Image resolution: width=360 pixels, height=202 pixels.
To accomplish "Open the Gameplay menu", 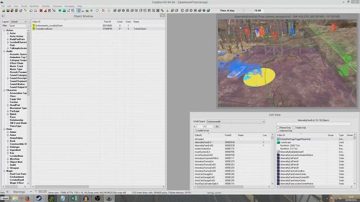I will coord(69,6).
